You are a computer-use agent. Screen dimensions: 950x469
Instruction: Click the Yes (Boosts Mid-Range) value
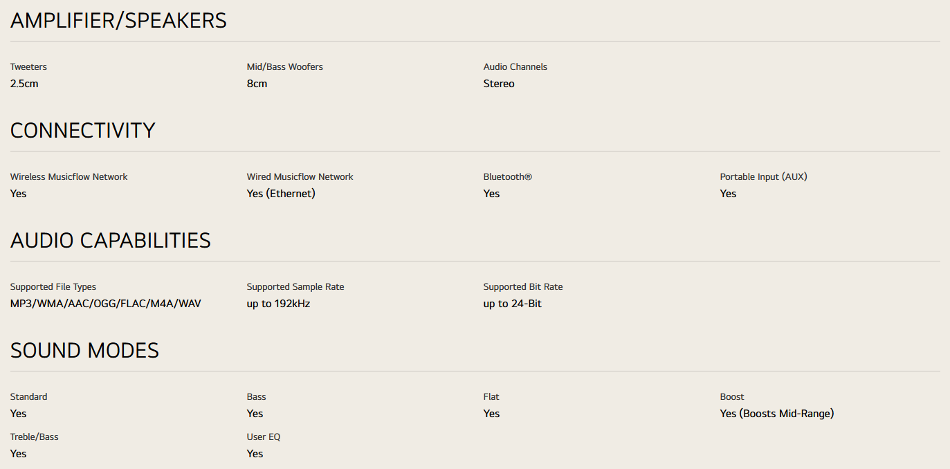(x=776, y=414)
